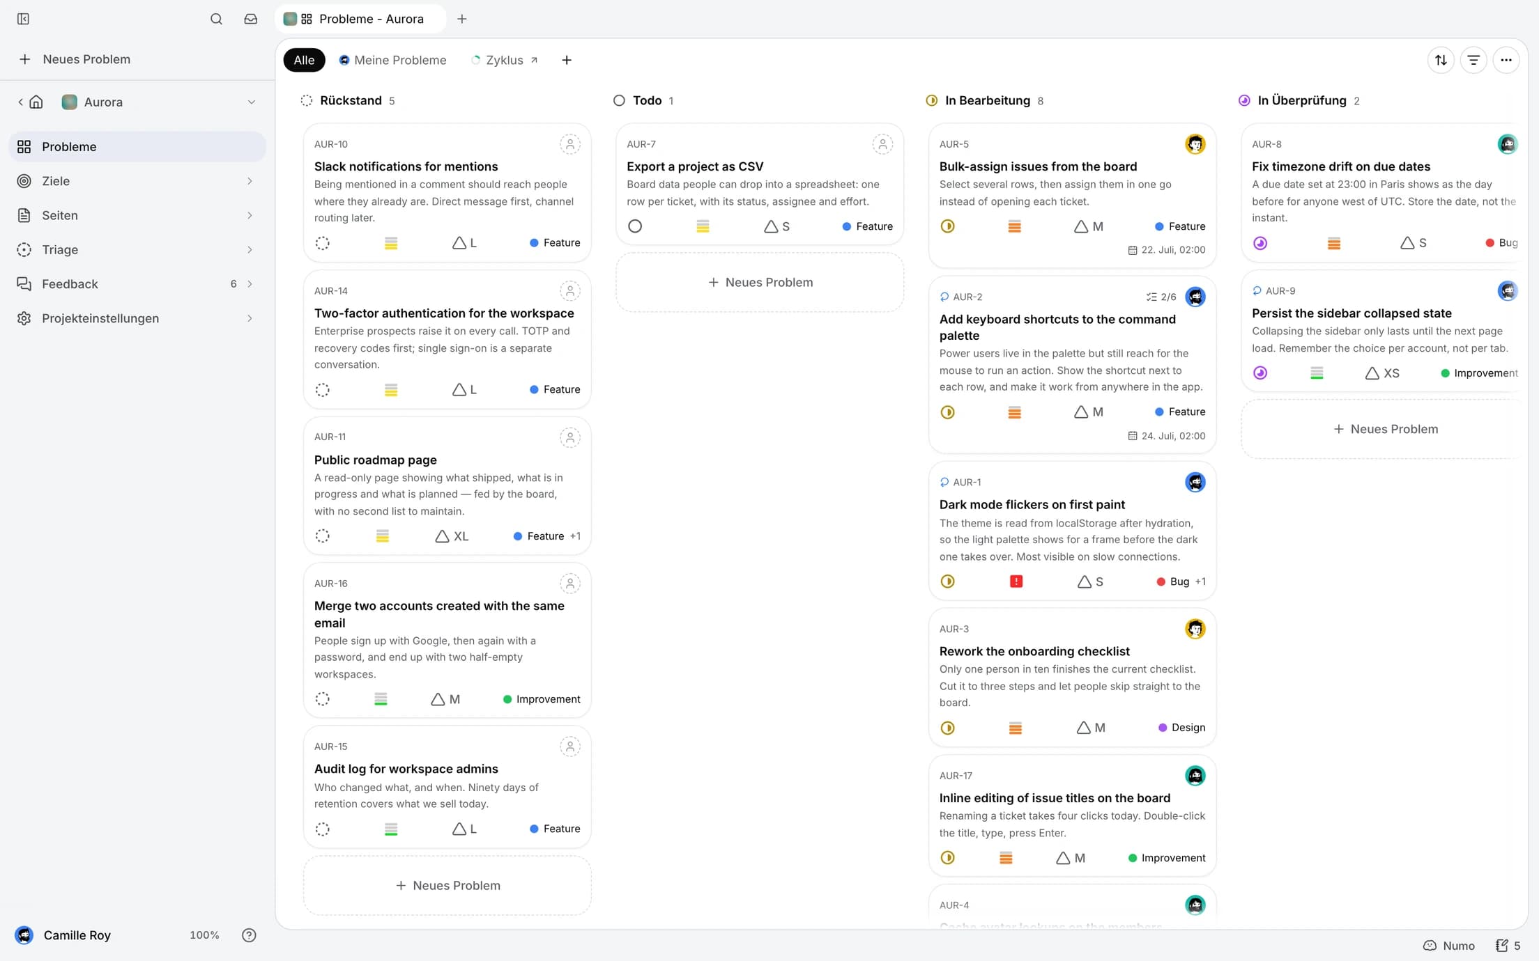Viewport: 1539px width, 961px height.
Task: Open the subtask 2/6 indicator on AUR-2
Action: (1161, 297)
